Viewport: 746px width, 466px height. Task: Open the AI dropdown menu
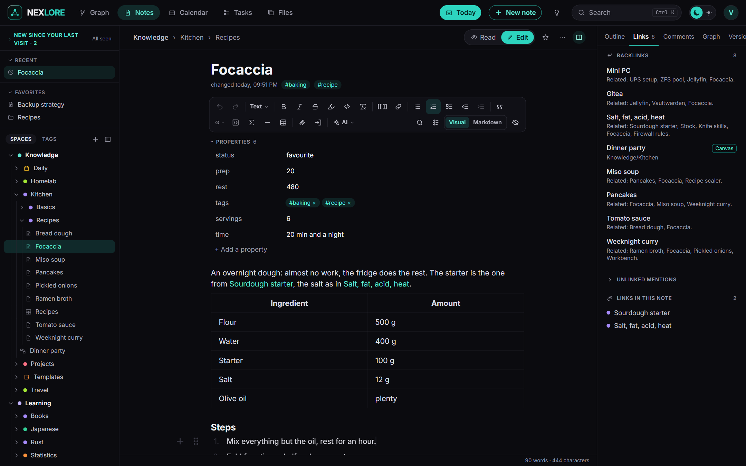tap(344, 123)
